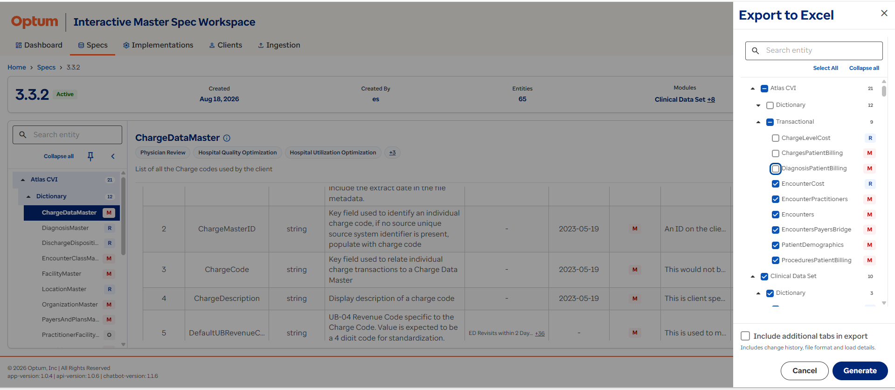The height and width of the screenshot is (390, 895).
Task: Check the ChargesPatientBilling checkbox
Action: (x=776, y=153)
